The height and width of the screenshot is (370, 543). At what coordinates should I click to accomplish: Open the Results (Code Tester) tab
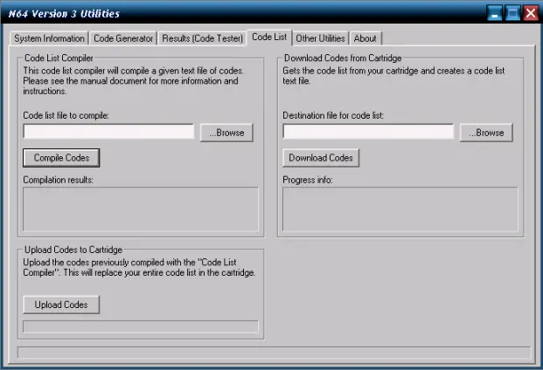(x=202, y=38)
